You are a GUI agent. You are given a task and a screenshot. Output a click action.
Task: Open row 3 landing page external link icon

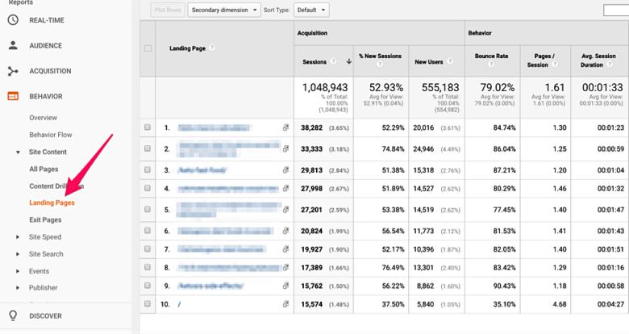pos(285,169)
